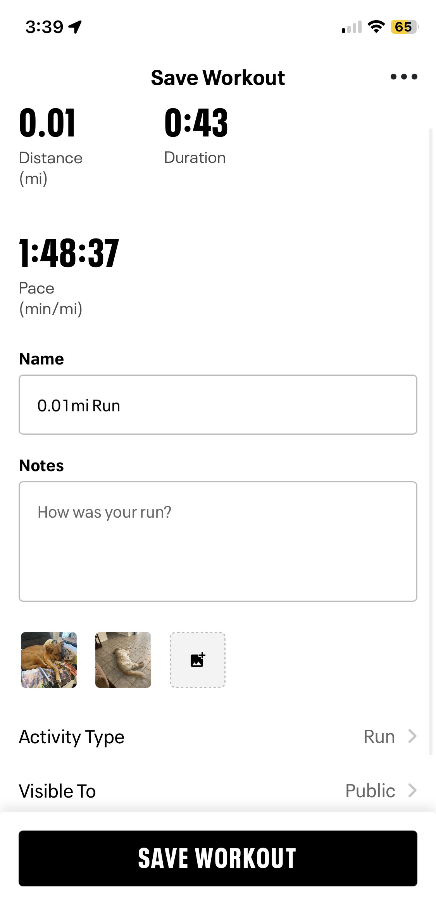Tap the 0:43 duration value
The height and width of the screenshot is (924, 436).
coord(196,123)
